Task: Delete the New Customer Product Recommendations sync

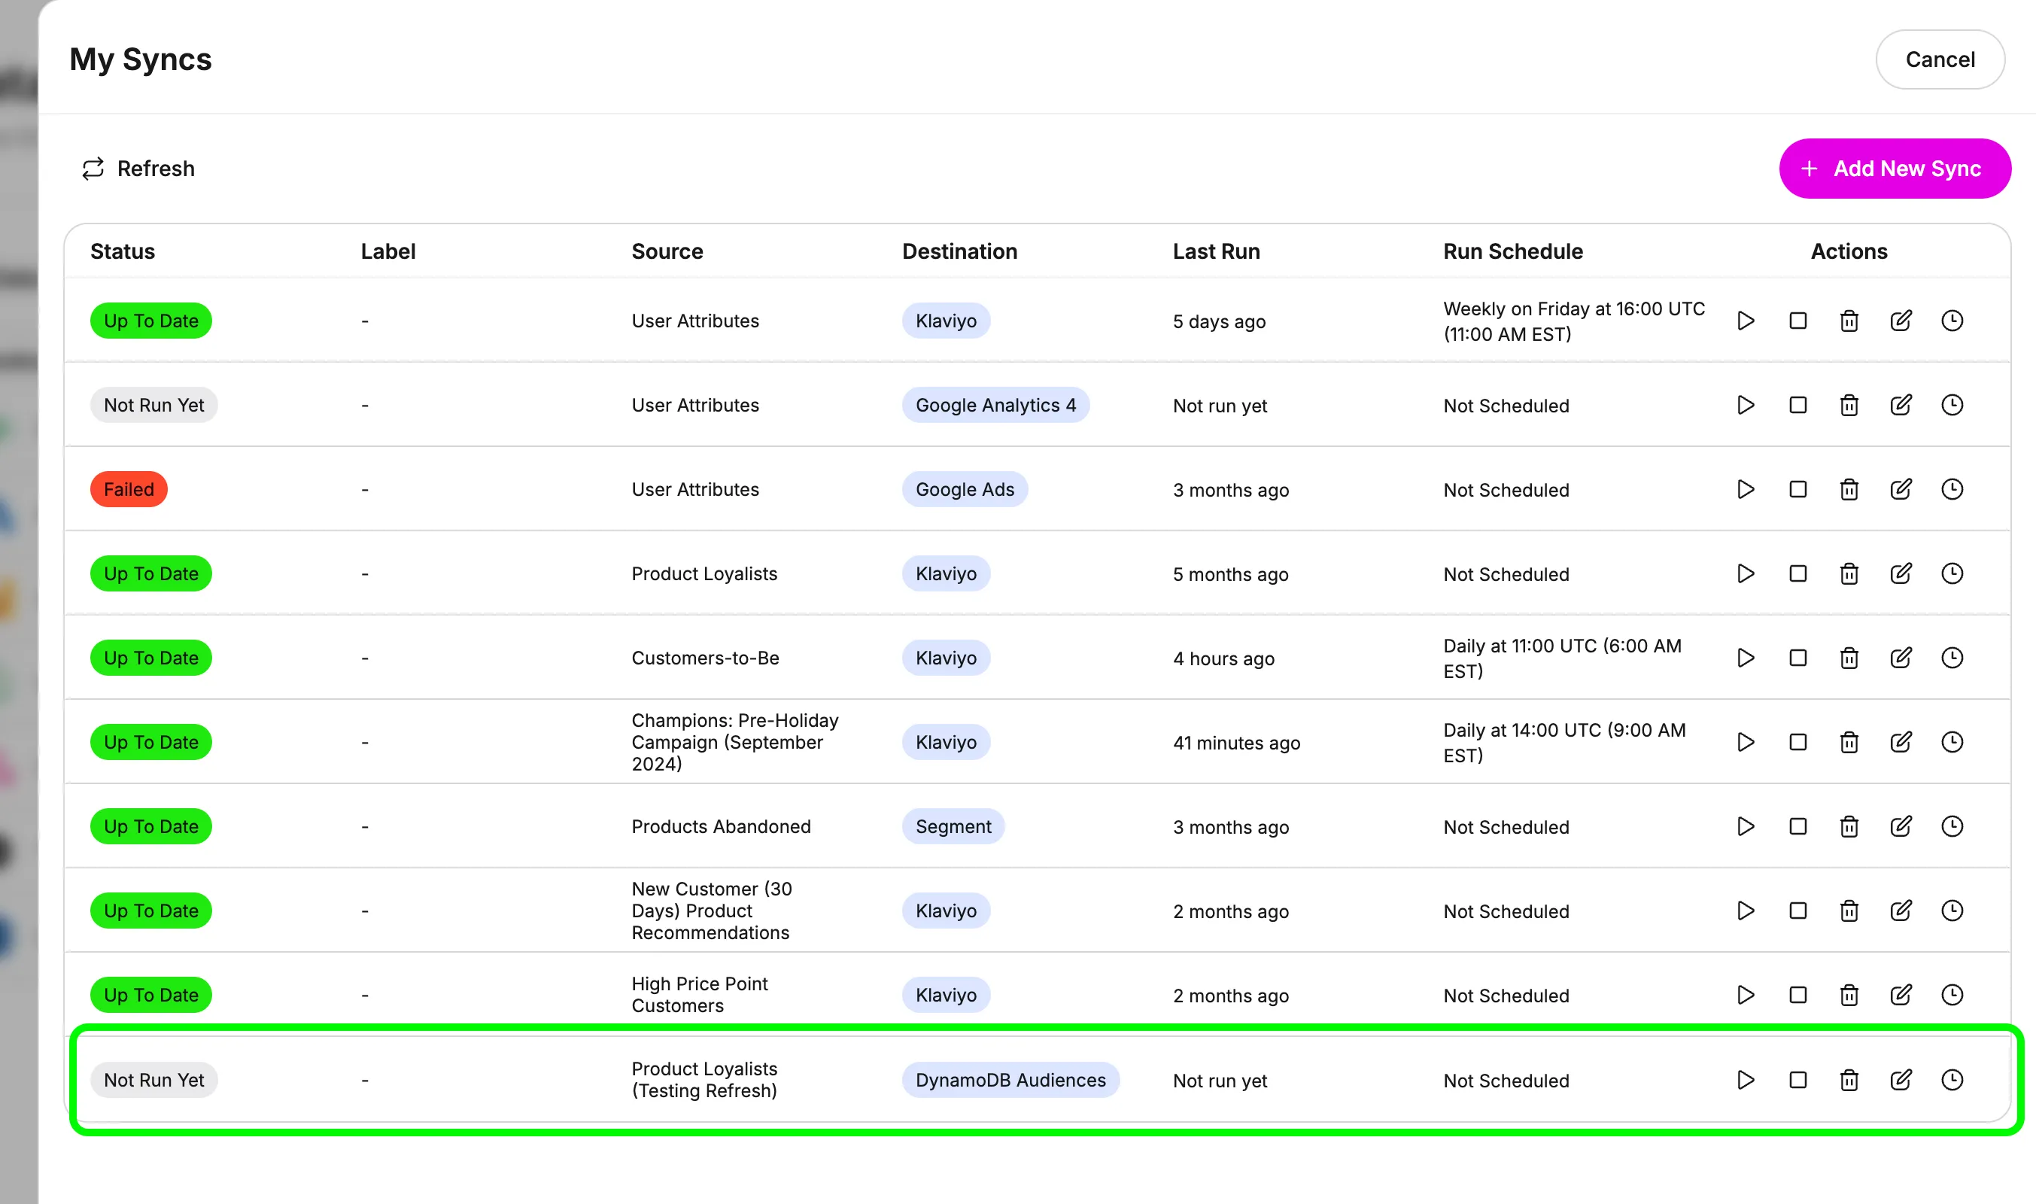Action: coord(1849,911)
